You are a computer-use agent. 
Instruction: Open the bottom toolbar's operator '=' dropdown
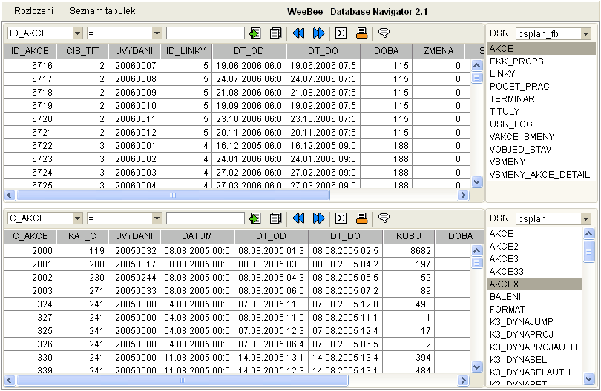pyautogui.click(x=157, y=218)
